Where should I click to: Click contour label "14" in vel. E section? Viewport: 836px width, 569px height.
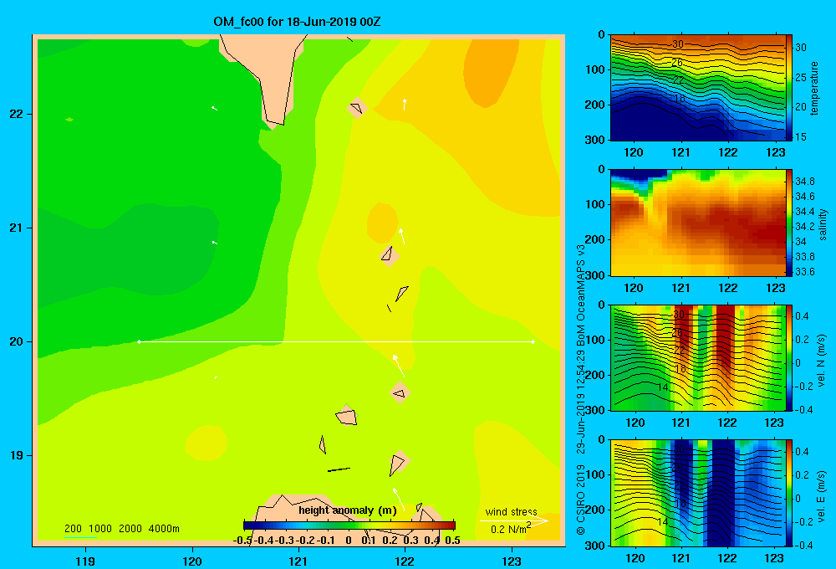(x=663, y=521)
